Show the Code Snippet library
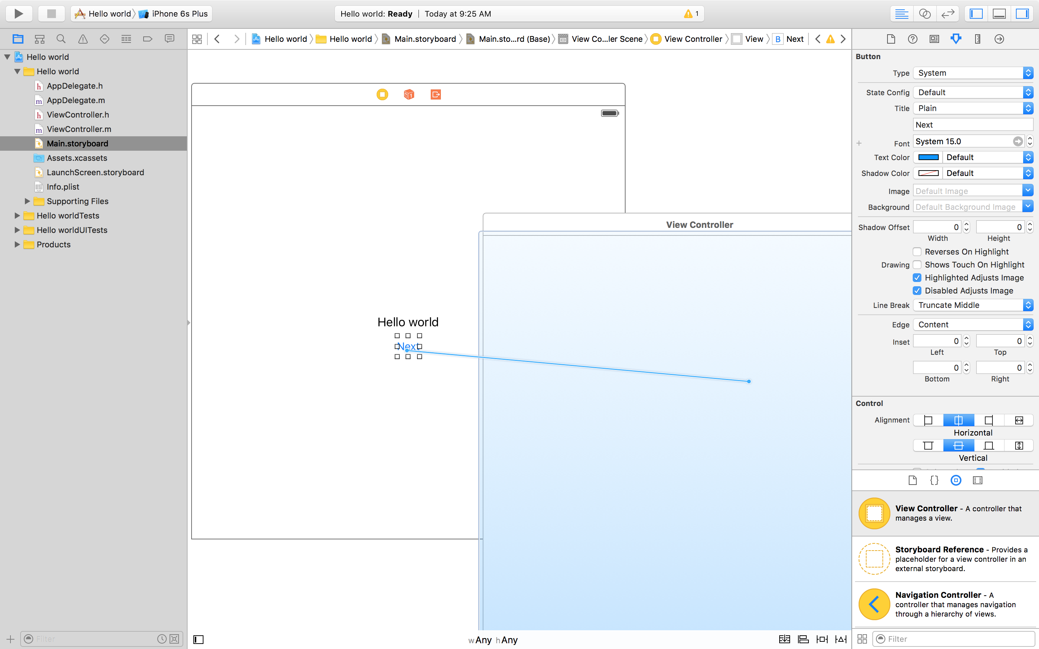1039x649 pixels. pos(934,480)
